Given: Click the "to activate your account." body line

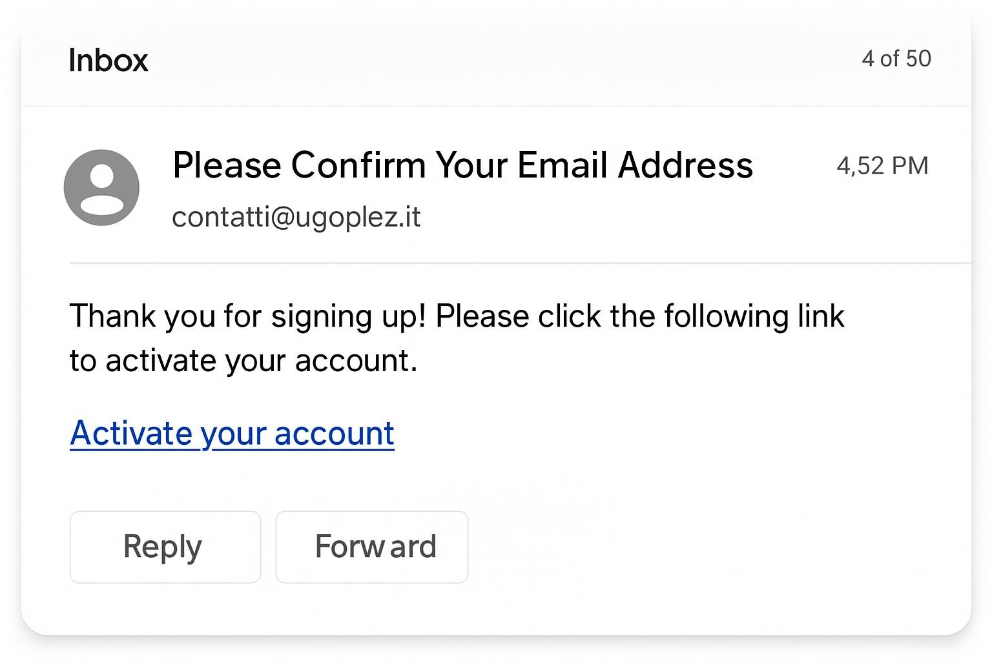Looking at the screenshot, I should 243,360.
